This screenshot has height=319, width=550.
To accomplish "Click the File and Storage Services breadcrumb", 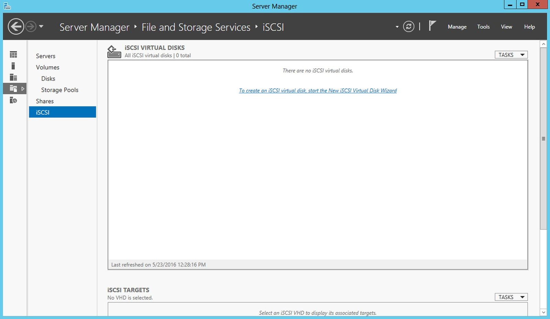I will [x=196, y=27].
